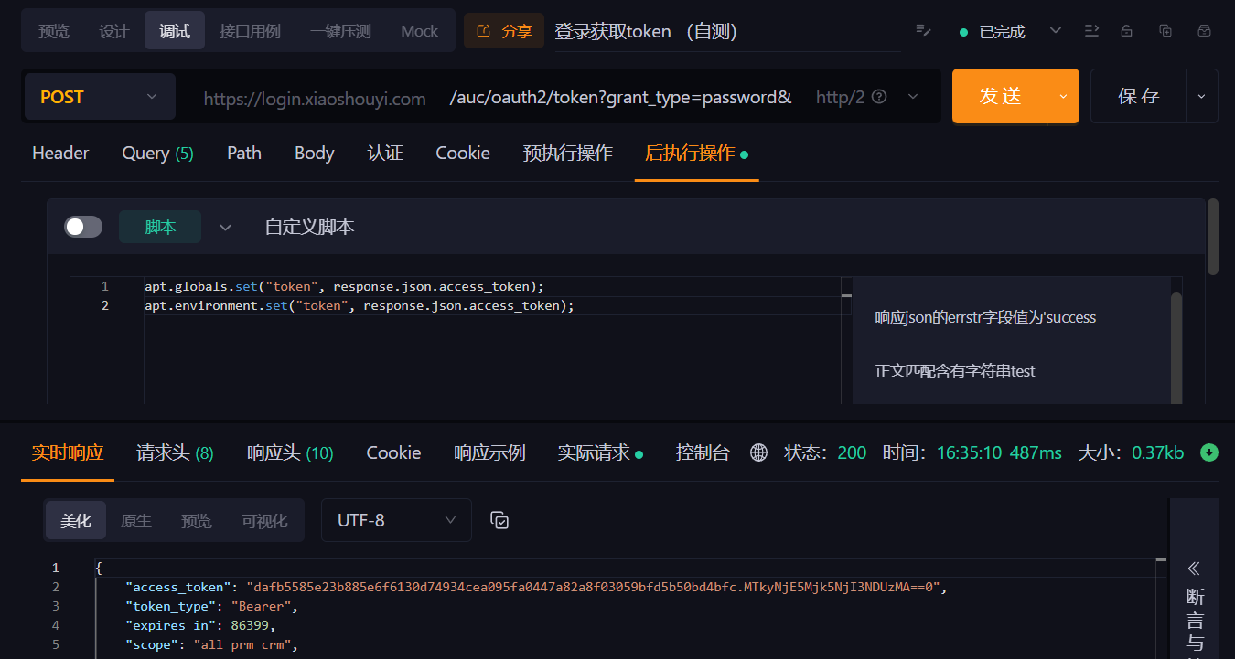Open the response Cookie tab
This screenshot has height=659, width=1235.
click(393, 452)
